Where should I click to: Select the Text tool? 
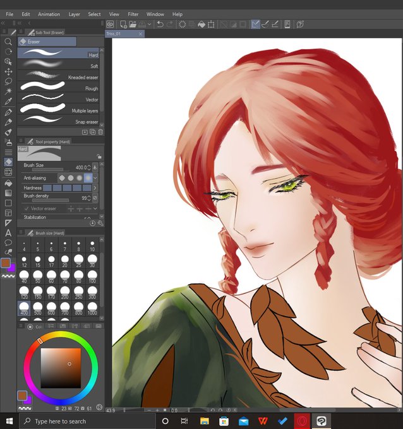[8, 233]
